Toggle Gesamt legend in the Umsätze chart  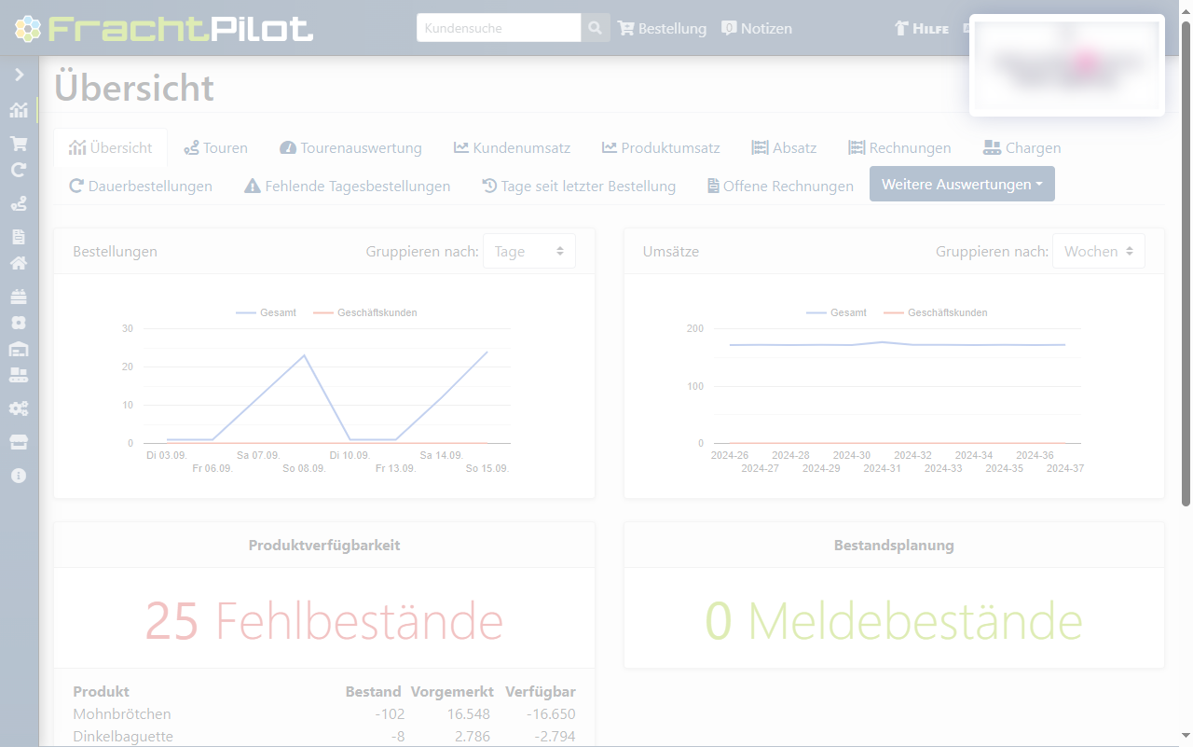[x=836, y=312]
